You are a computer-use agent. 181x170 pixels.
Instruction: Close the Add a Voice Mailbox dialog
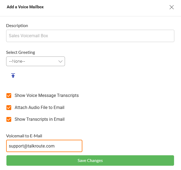point(172,7)
